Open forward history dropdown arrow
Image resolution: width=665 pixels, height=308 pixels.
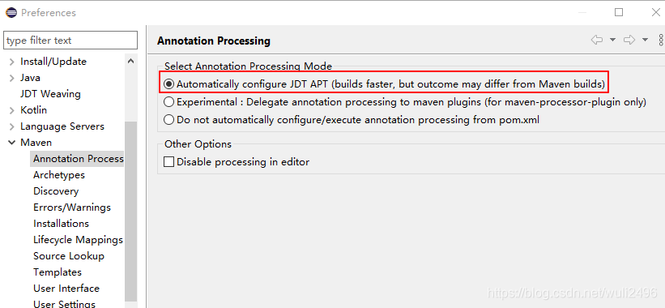(645, 40)
